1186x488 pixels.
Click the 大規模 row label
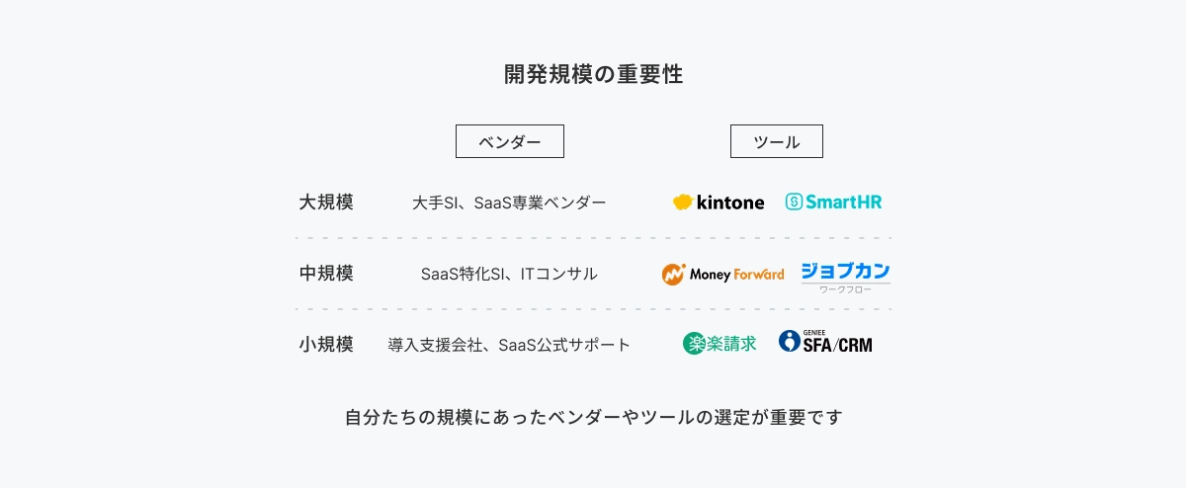pos(326,203)
